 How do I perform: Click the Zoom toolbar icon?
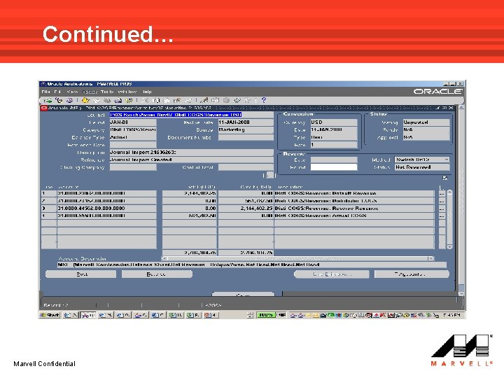[x=216, y=101]
